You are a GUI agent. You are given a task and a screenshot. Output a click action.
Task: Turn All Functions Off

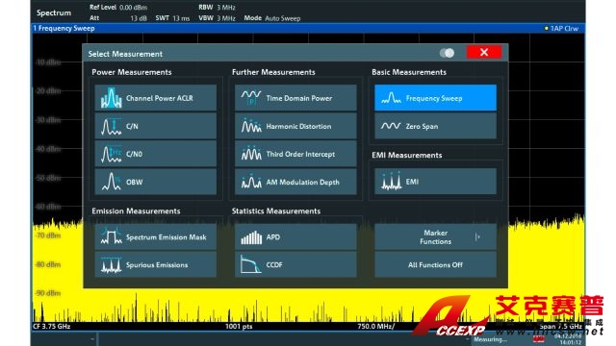tap(435, 265)
